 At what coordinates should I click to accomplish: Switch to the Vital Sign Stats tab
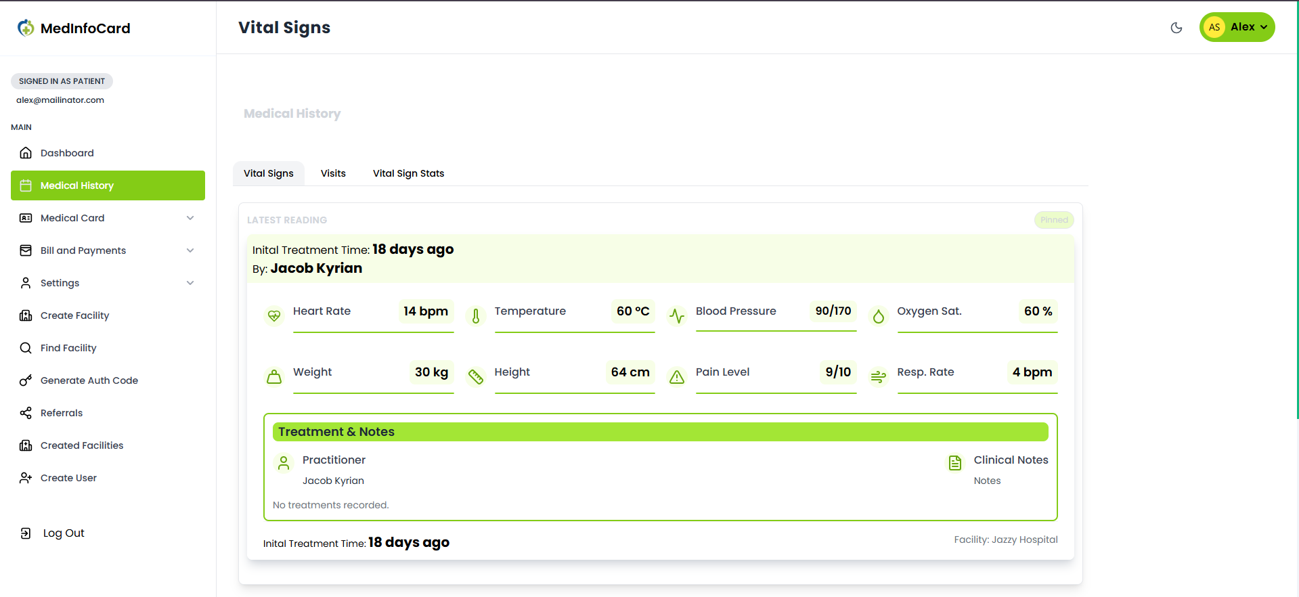click(408, 173)
